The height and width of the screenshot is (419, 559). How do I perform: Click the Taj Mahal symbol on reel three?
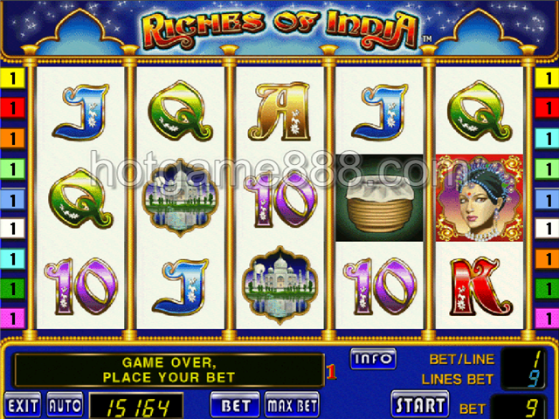(x=279, y=285)
